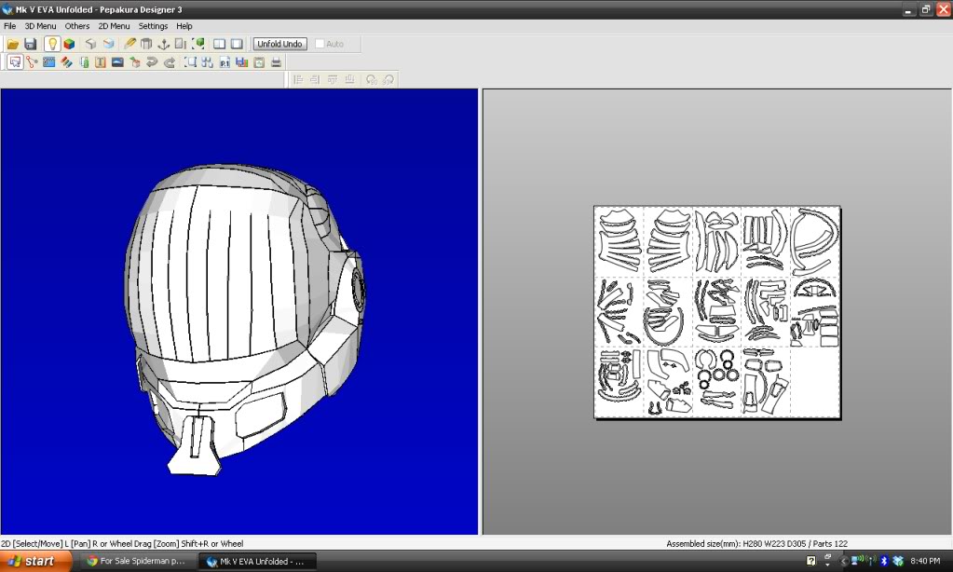Click the text tool T icon
Viewport: 953px width, 572px height.
click(101, 62)
